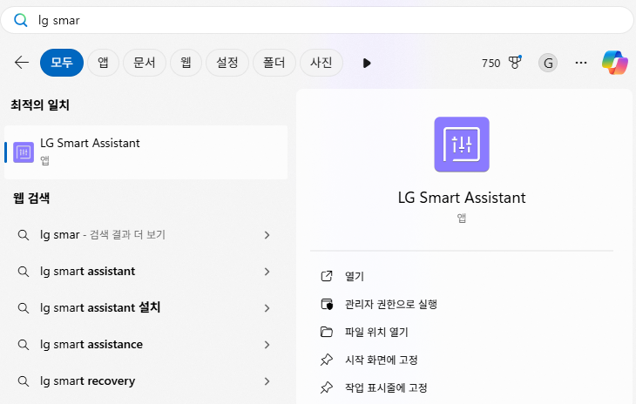Select the 설정 filter tab
Image resolution: width=636 pixels, height=404 pixels.
pos(227,63)
